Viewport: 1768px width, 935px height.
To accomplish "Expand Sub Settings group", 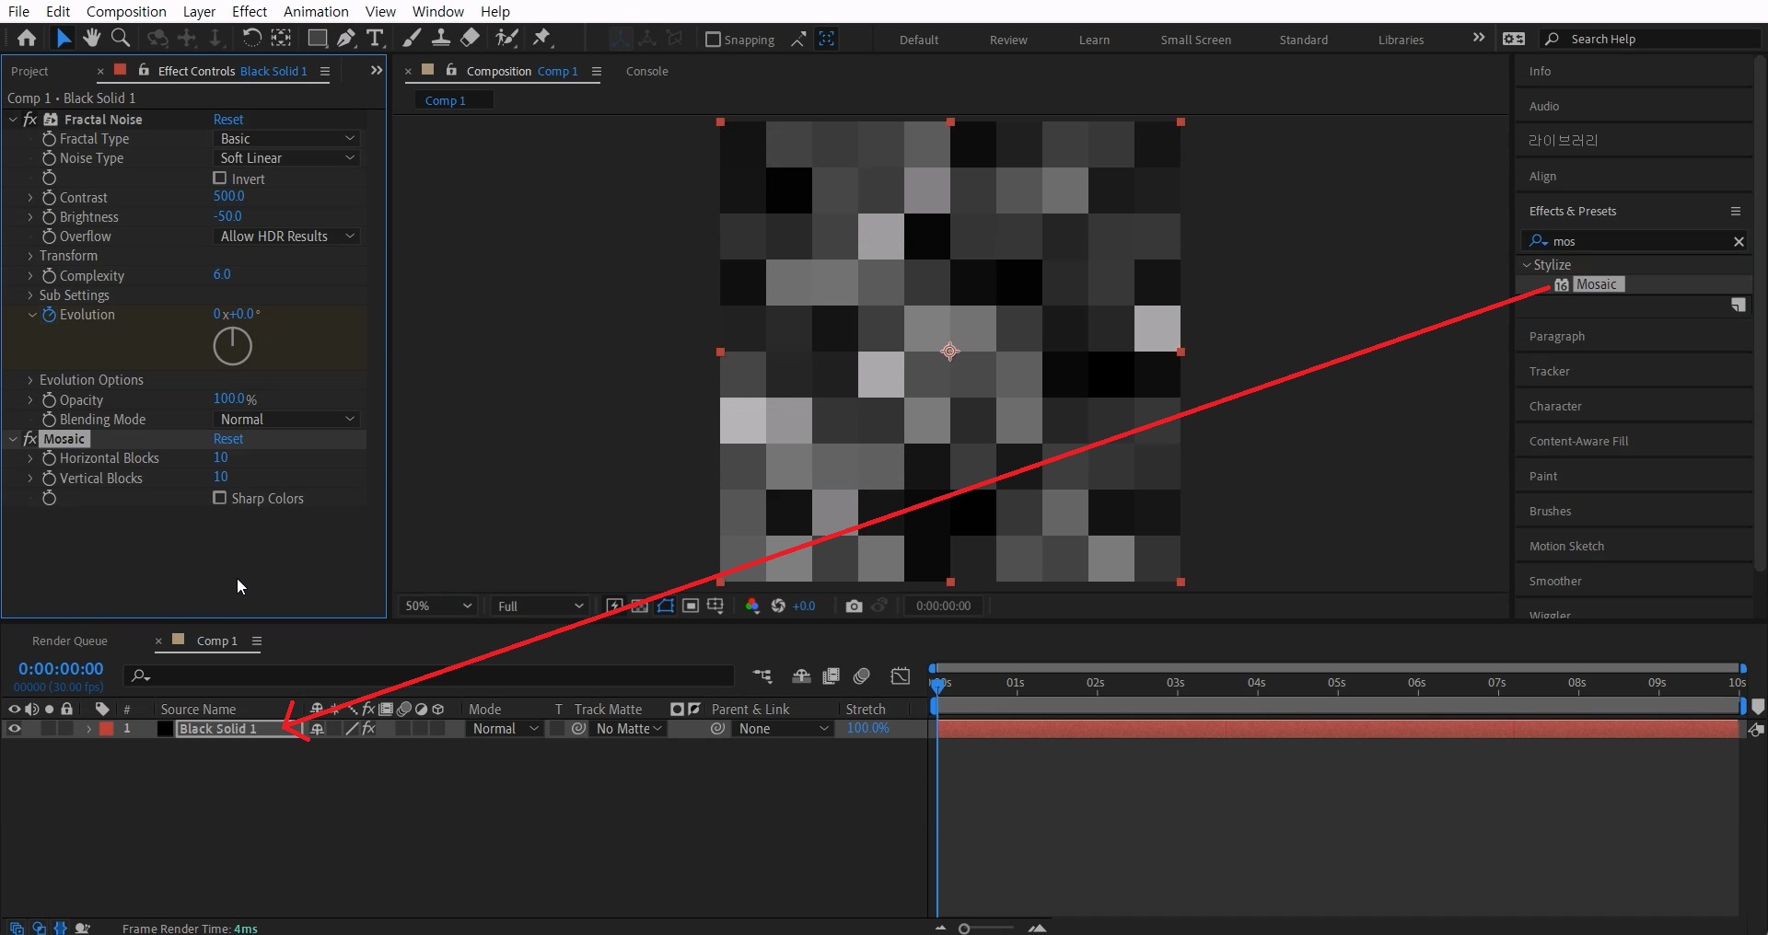I will (30, 295).
